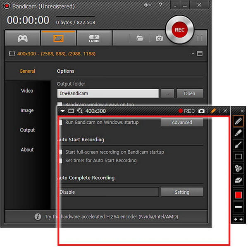Select HDMI device recording mode
The image size is (248, 247).
coord(94,38)
